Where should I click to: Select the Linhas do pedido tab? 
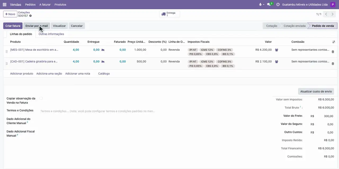coord(21,34)
